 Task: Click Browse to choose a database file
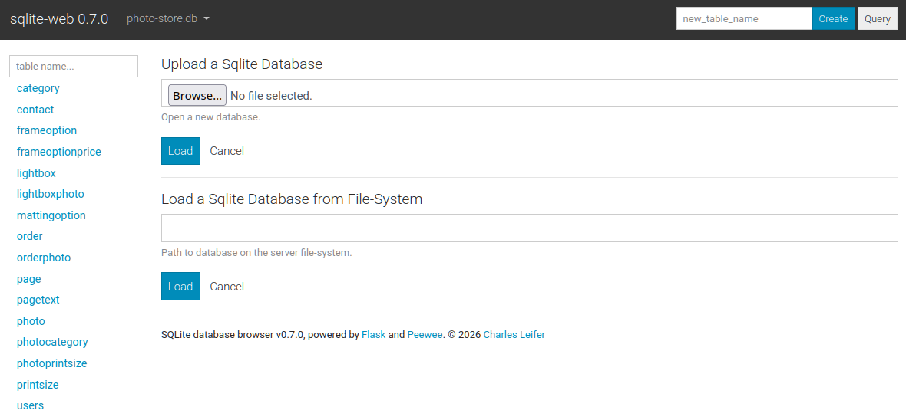coord(197,96)
